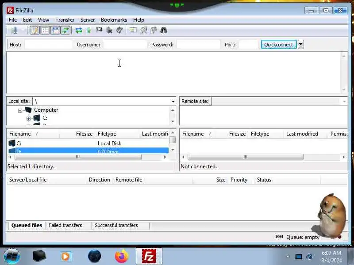The height and width of the screenshot is (265, 354).
Task: Click into the Host input field
Action: [x=49, y=45]
